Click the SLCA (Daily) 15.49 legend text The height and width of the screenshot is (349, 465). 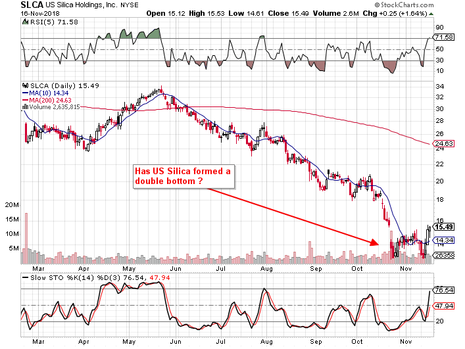(64, 86)
